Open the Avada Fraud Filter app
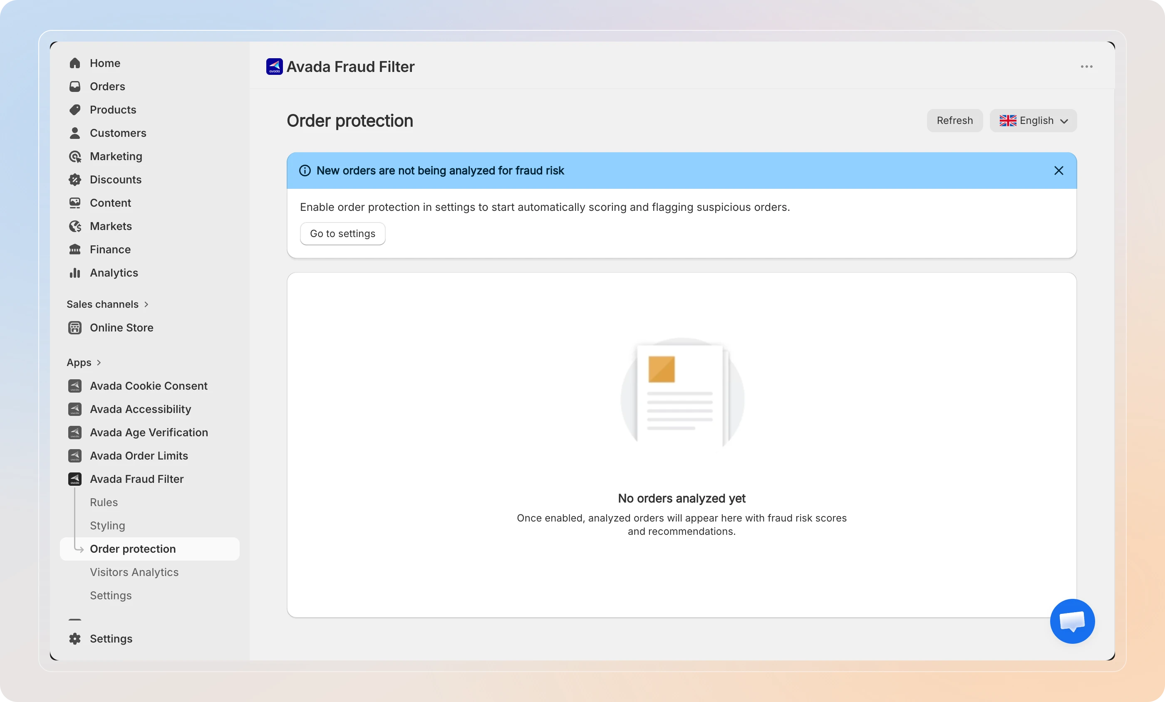The image size is (1165, 702). 136,479
